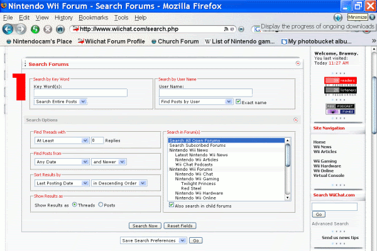Open the View menu
The height and width of the screenshot is (251, 377).
pyautogui.click(x=42, y=18)
